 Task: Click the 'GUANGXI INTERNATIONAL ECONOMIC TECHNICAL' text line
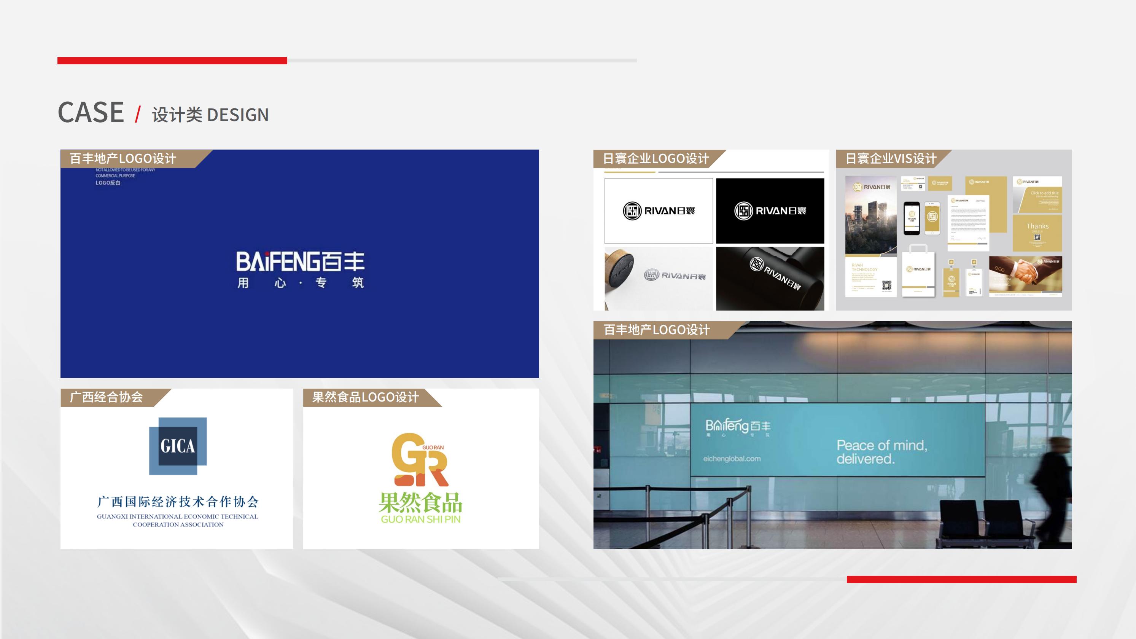(x=178, y=516)
